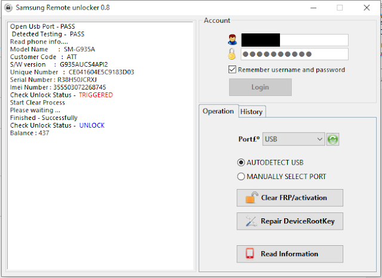
Task: Click the Unique Number log line
Action: pyautogui.click(x=72, y=72)
